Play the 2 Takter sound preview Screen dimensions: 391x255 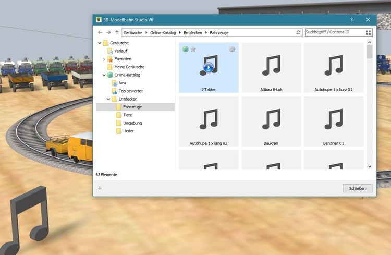(208, 67)
